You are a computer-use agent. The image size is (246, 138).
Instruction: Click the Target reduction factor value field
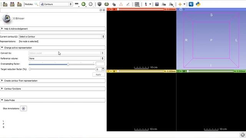pyautogui.click(x=99, y=69)
